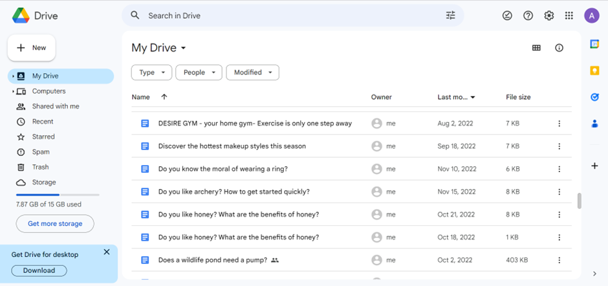Screen dimensions: 608x286
Task: Open the Type filter dropdown
Action: pyautogui.click(x=151, y=72)
